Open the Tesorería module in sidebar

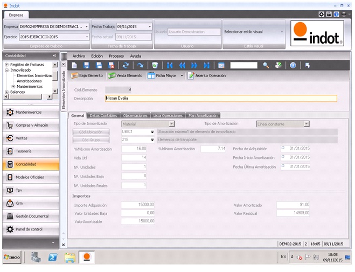(31, 151)
